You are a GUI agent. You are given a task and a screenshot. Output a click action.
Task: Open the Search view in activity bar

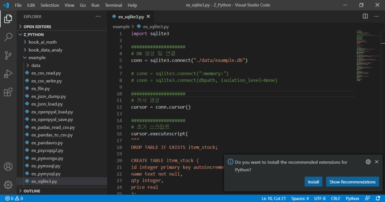[8, 37]
